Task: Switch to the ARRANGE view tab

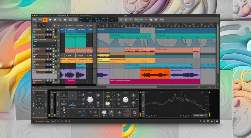Action: [41, 121]
